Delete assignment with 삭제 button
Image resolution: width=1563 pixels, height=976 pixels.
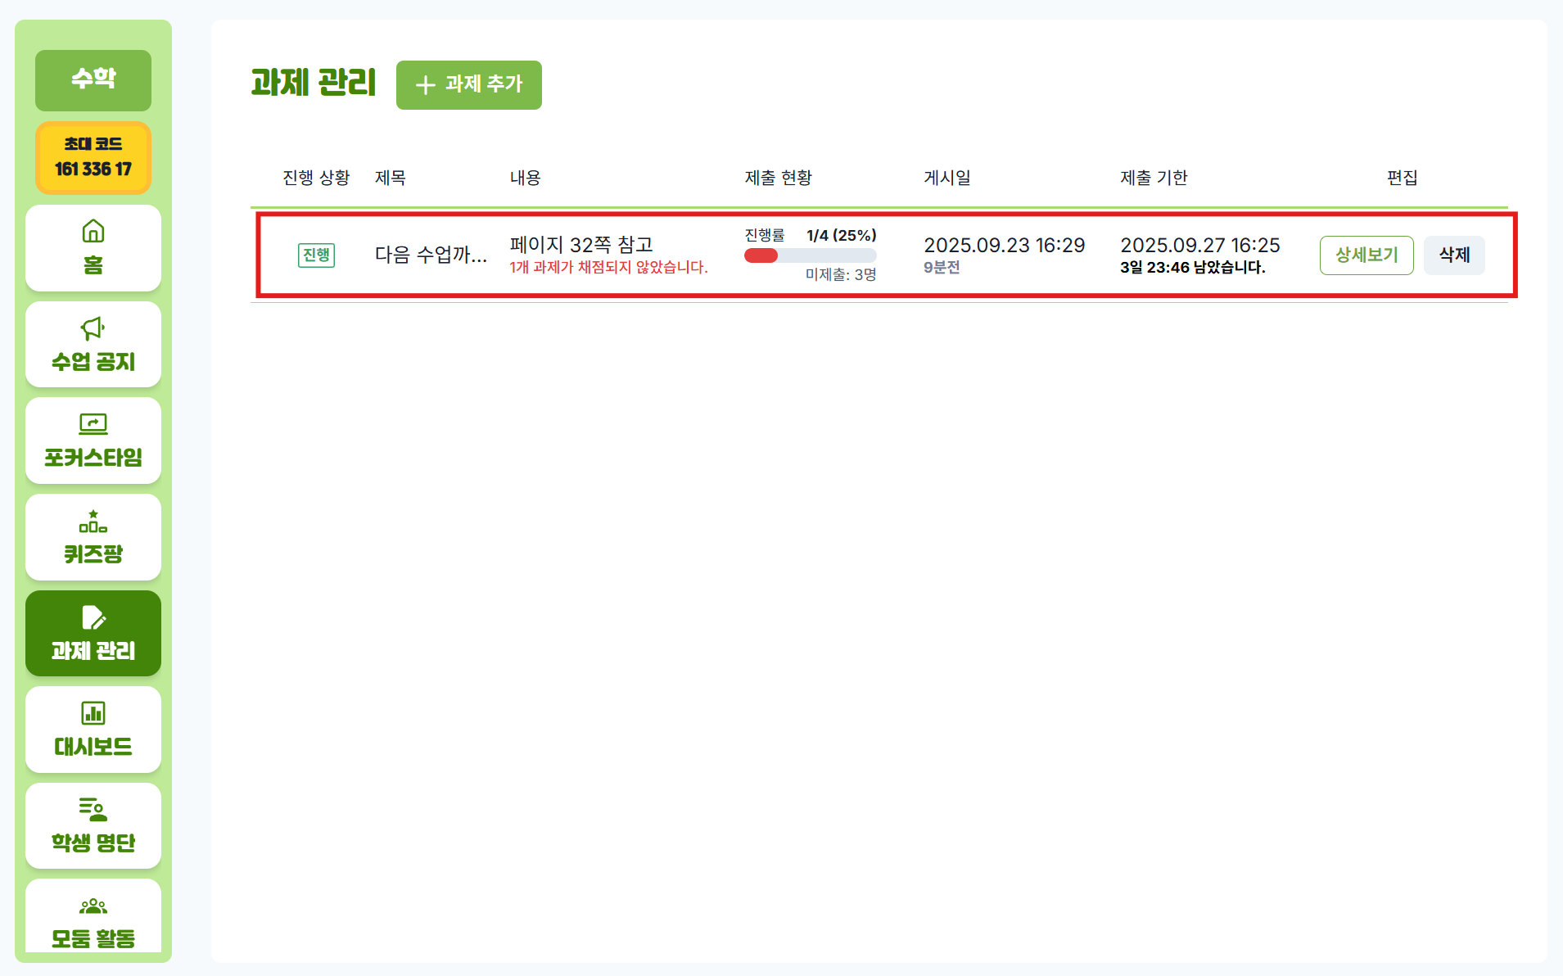click(x=1454, y=255)
